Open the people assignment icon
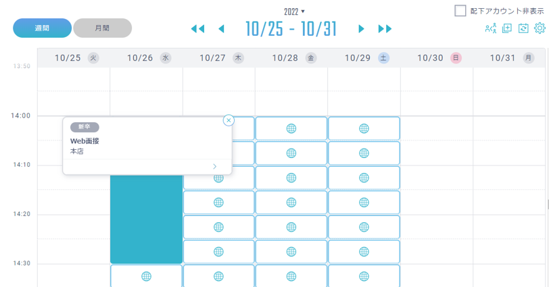The width and height of the screenshot is (549, 287). (x=491, y=28)
